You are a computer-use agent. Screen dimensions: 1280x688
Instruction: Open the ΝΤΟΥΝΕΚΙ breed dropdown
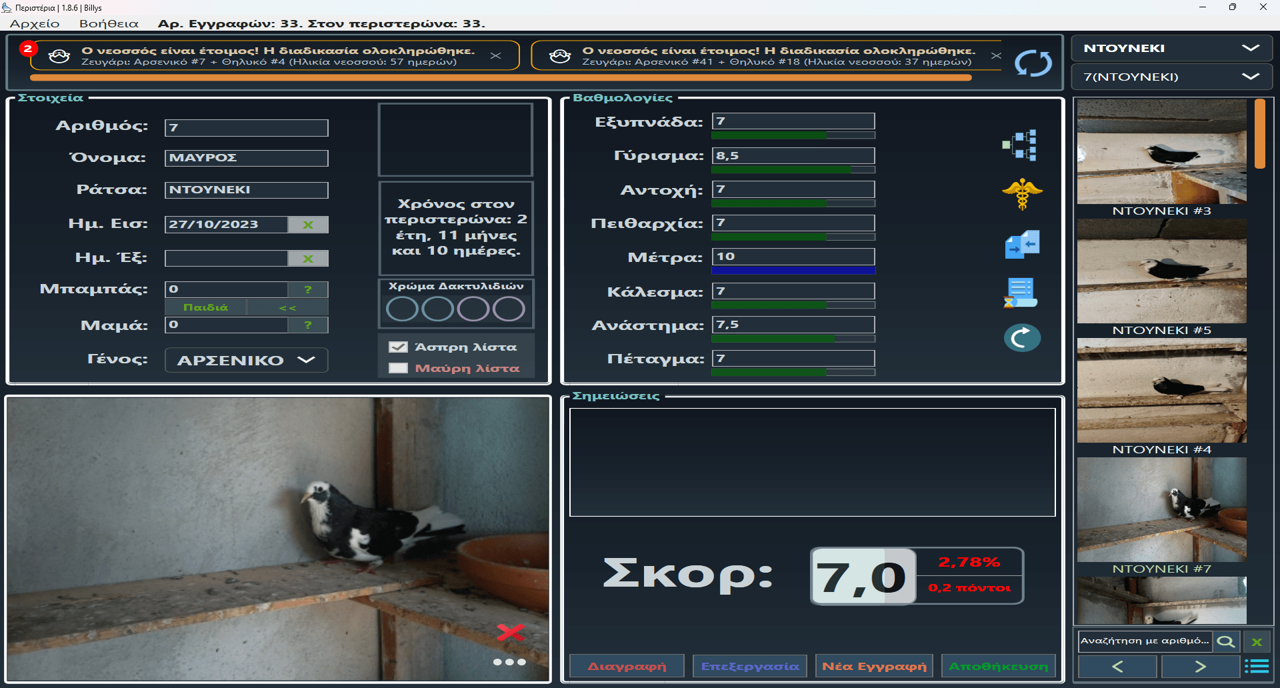pos(1171,48)
